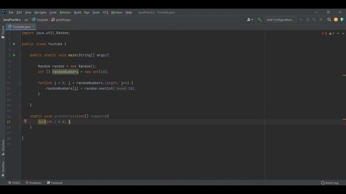Viewport: 346px width, 194px height.
Task: Click the disabled Run icon in toolbar
Action: (301, 20)
